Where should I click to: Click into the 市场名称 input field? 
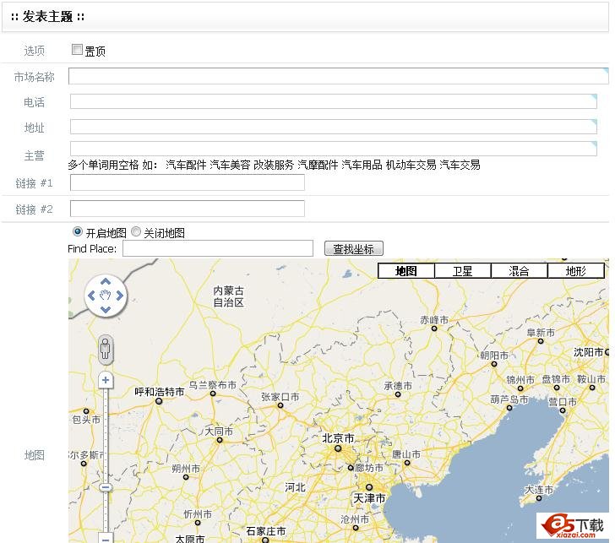click(x=338, y=76)
